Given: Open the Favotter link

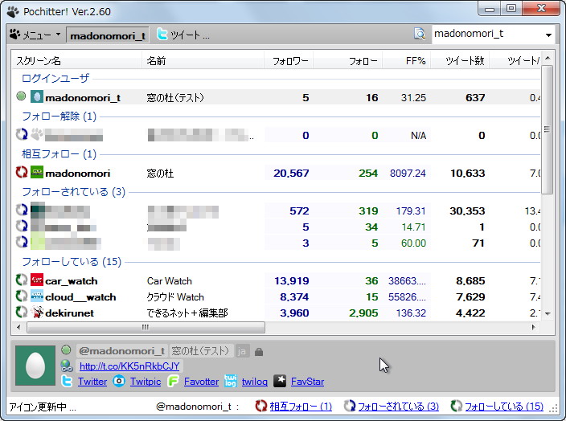Looking at the screenshot, I should pyautogui.click(x=202, y=382).
